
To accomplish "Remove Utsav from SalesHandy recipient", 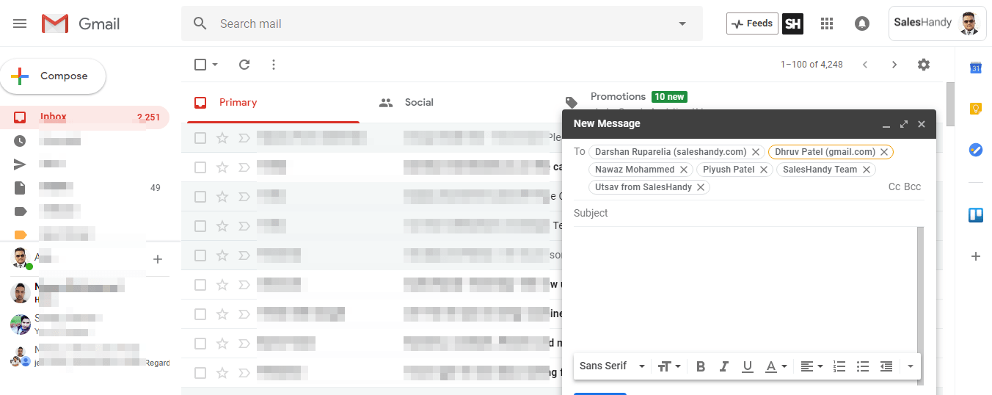I will [x=701, y=187].
